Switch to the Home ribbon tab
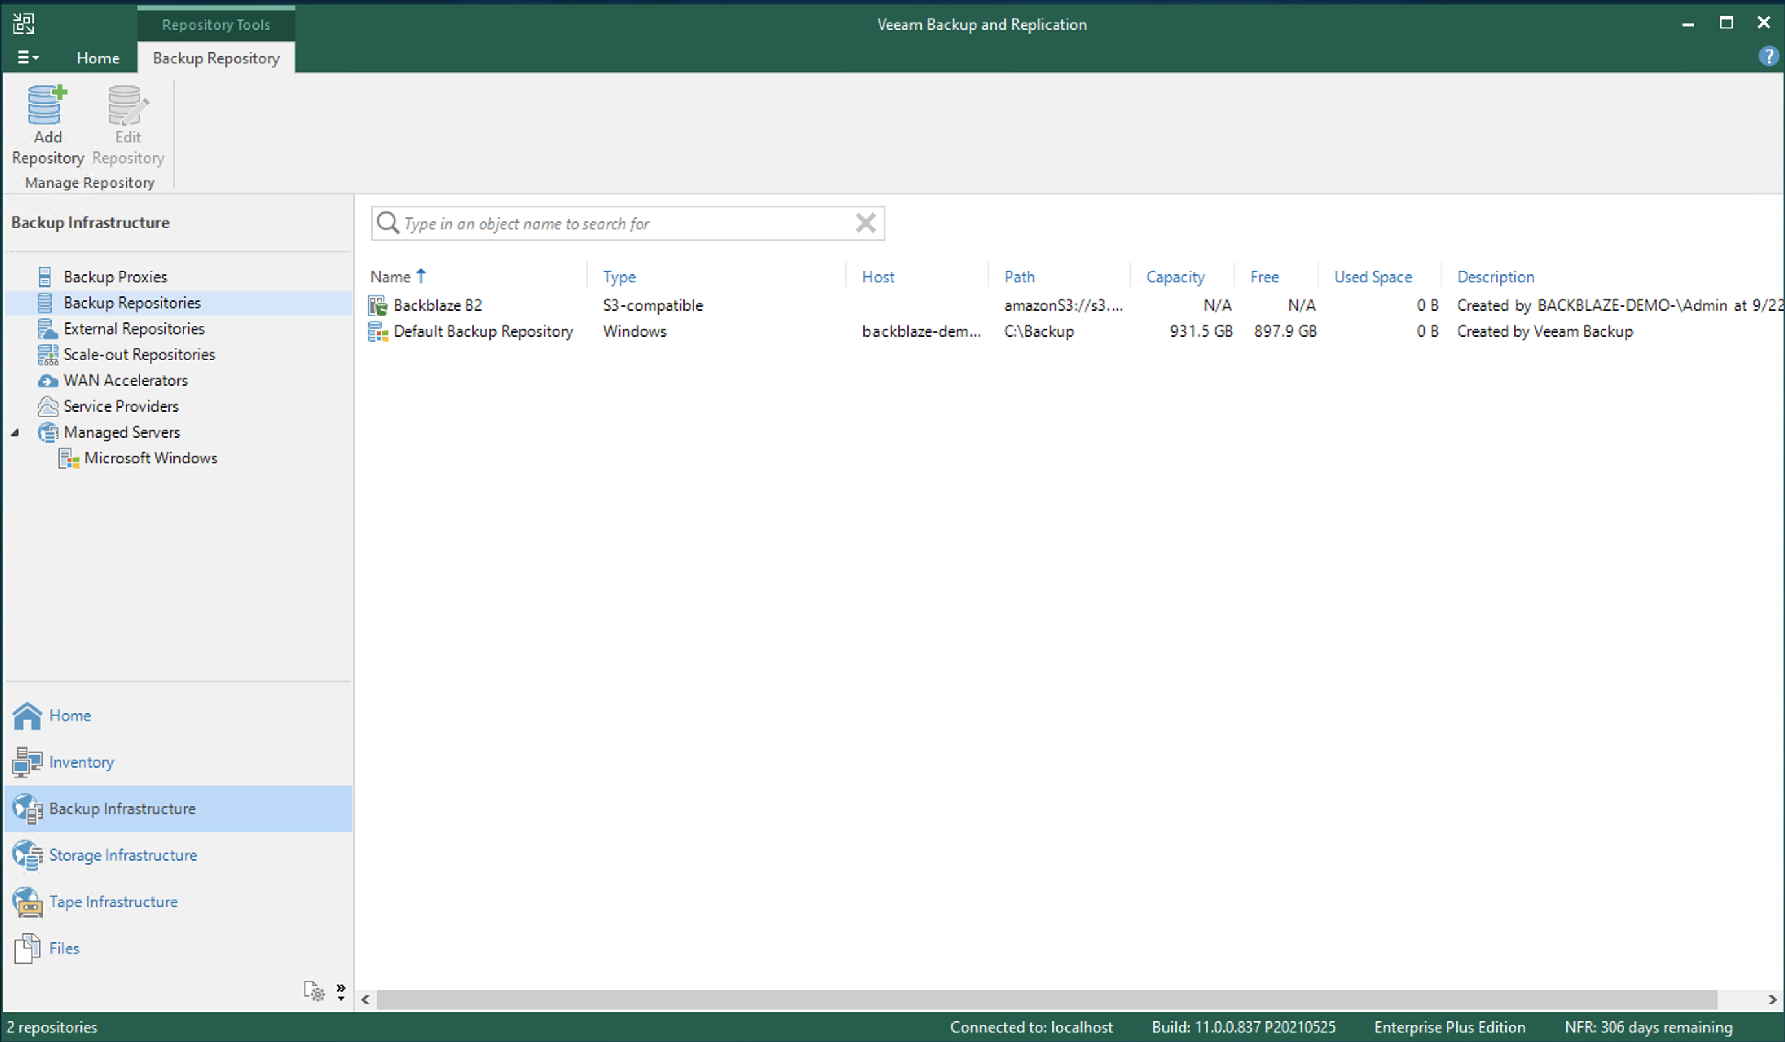This screenshot has width=1785, height=1042. click(x=98, y=58)
